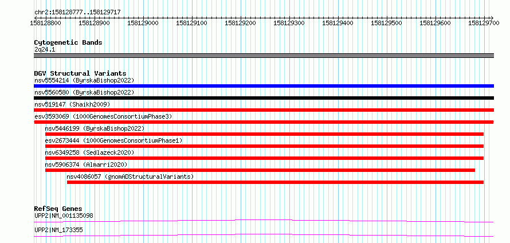
Task: Open the nsv5446199 (ByrskaBishop2022) label
Action: point(95,128)
